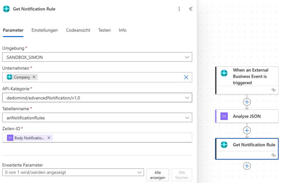281x183 pixels.
Task: Switch to the Einstellungen tab
Action: [44, 30]
